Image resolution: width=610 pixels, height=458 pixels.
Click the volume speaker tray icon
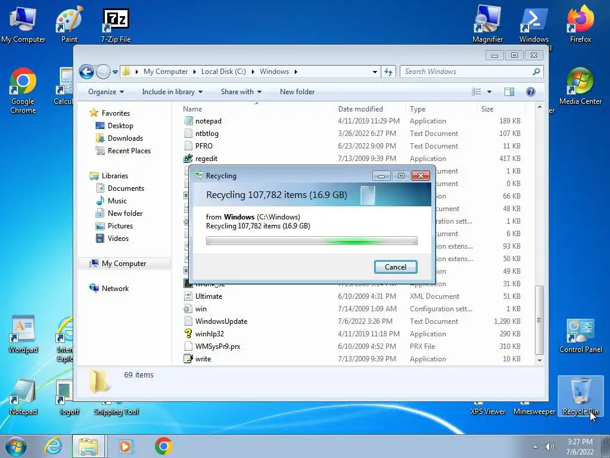tap(549, 447)
